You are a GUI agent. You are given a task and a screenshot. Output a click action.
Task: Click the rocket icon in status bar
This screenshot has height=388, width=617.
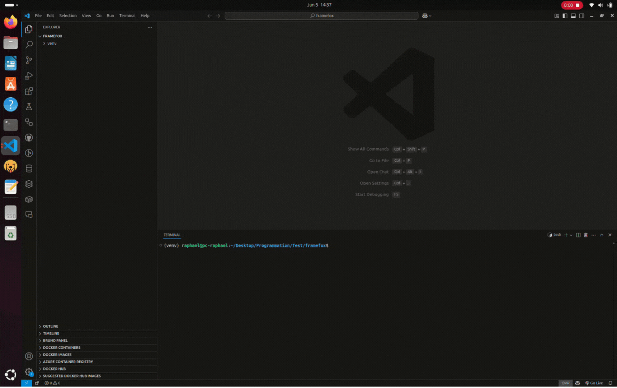pyautogui.click(x=37, y=383)
